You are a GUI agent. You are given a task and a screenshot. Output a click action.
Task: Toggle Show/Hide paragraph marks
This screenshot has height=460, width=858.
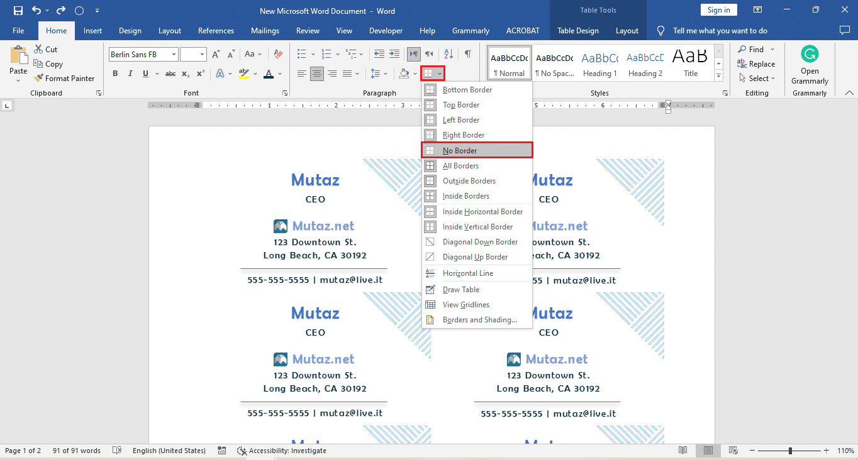[467, 54]
